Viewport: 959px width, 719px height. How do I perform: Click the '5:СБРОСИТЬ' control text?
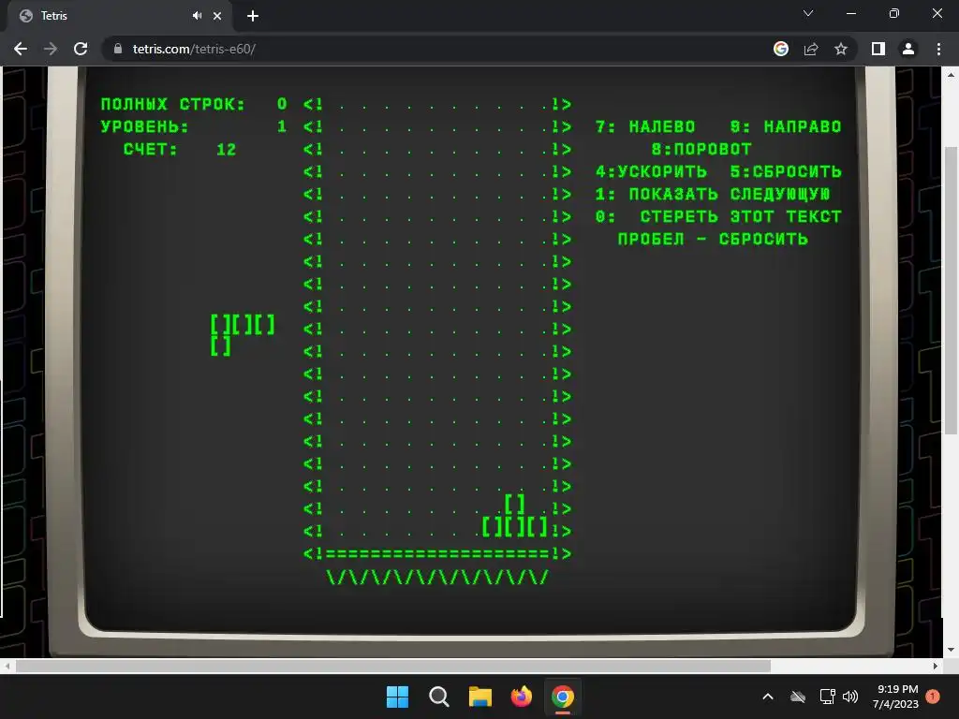click(x=786, y=172)
